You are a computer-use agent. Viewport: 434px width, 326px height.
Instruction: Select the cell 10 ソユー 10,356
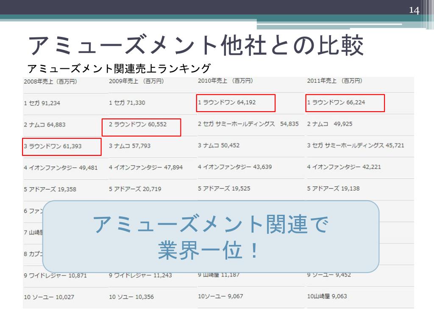[x=131, y=297]
